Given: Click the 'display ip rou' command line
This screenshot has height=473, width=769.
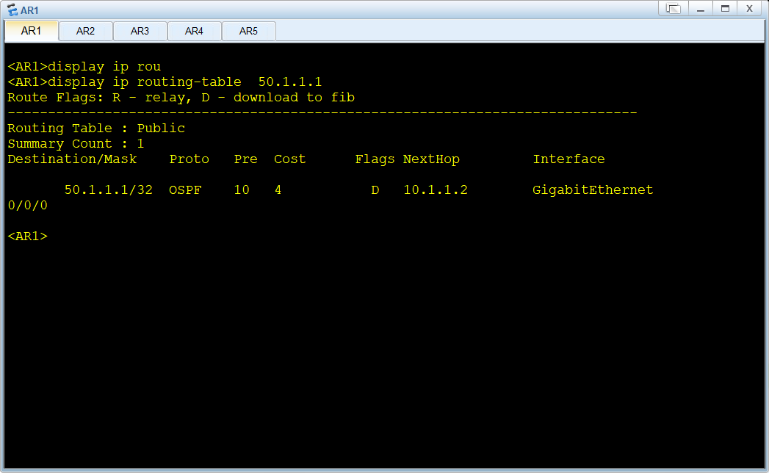Looking at the screenshot, I should [x=104, y=67].
